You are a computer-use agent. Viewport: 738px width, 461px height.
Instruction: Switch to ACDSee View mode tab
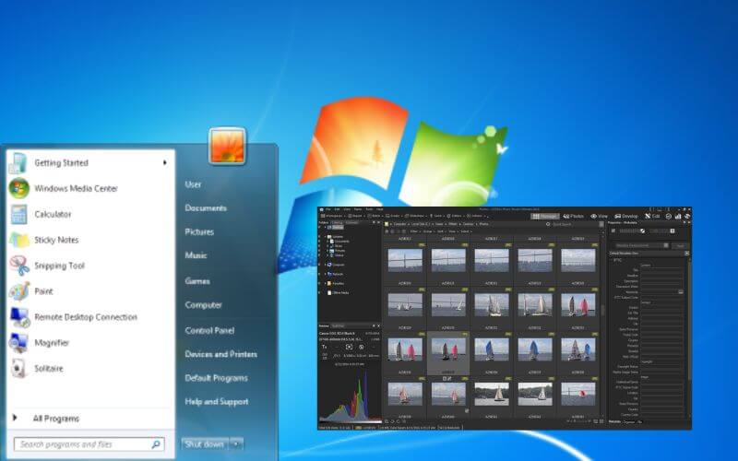click(600, 216)
